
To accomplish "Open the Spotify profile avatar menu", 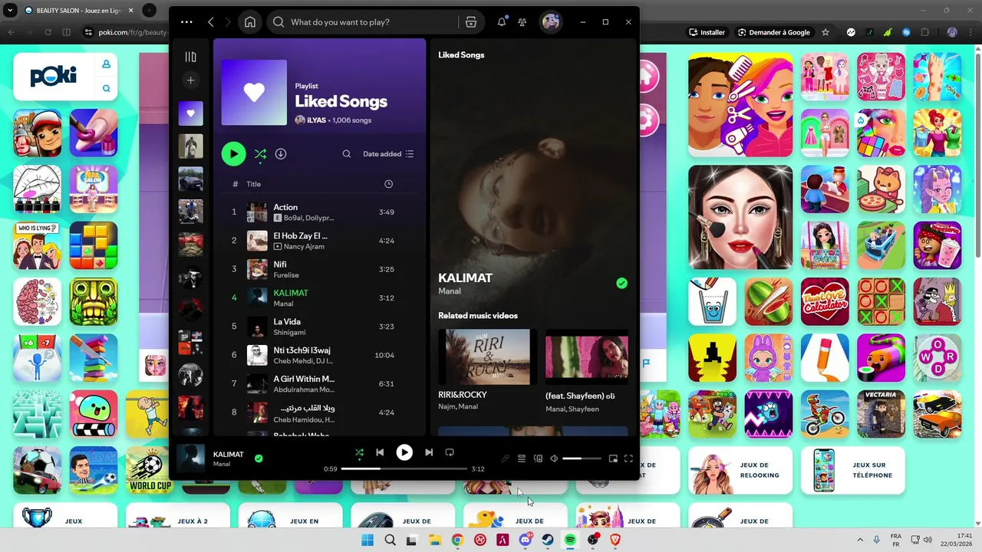I will tap(551, 22).
